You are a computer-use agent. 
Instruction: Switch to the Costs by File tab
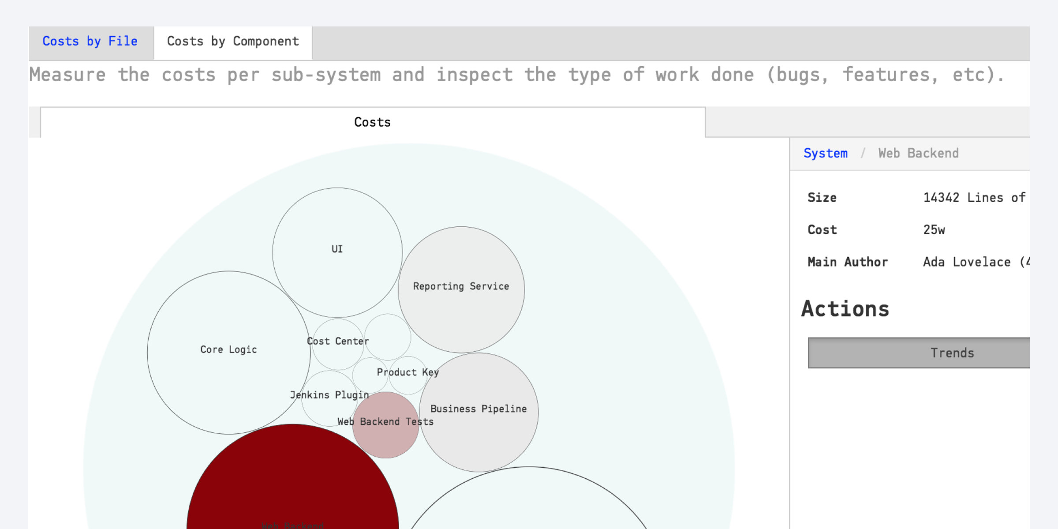point(90,41)
